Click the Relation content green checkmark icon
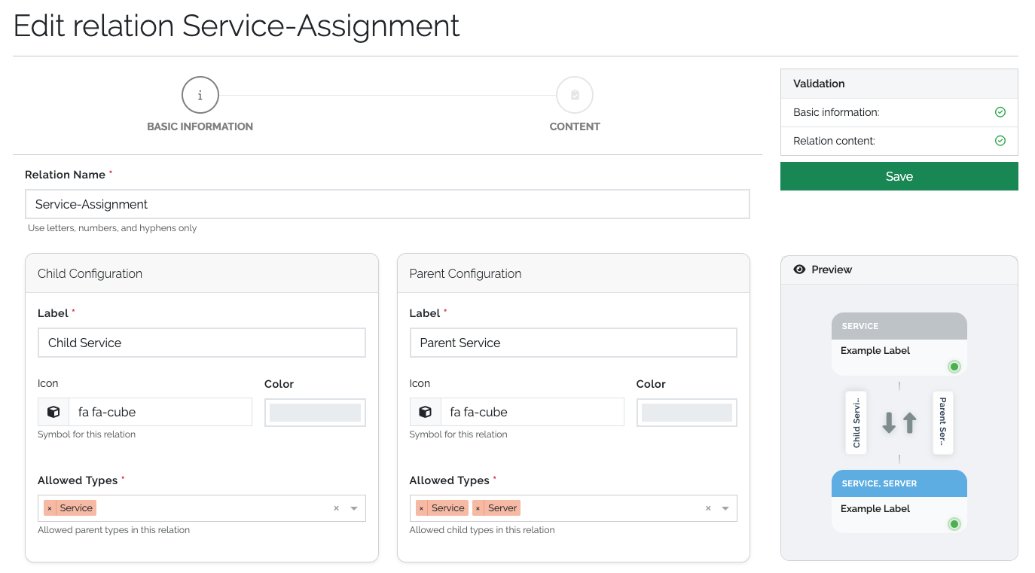Image resolution: width=1035 pixels, height=573 pixels. tap(1000, 141)
